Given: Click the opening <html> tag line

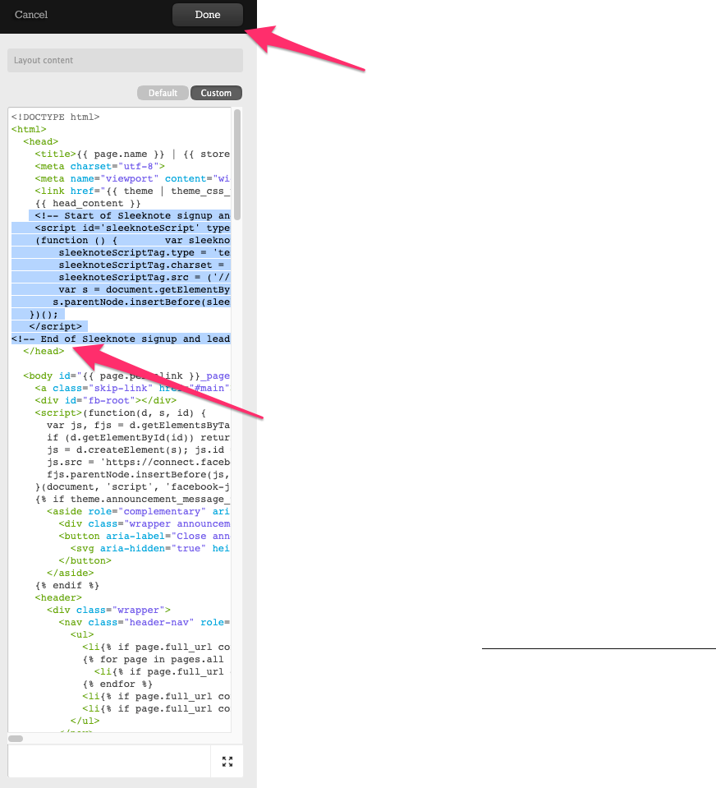Looking at the screenshot, I should pos(29,129).
